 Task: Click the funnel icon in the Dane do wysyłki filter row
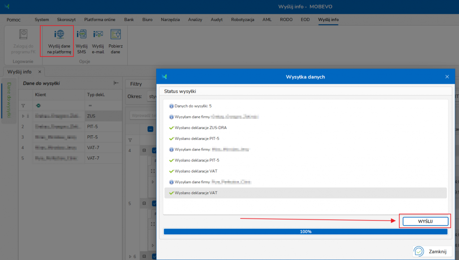23,105
